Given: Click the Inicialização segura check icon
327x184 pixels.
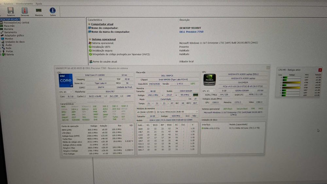Looking at the screenshot, I should point(90,50).
